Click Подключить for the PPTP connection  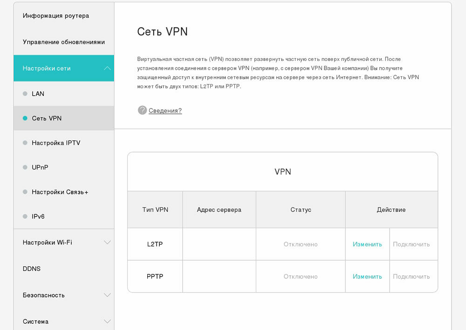[x=411, y=277]
